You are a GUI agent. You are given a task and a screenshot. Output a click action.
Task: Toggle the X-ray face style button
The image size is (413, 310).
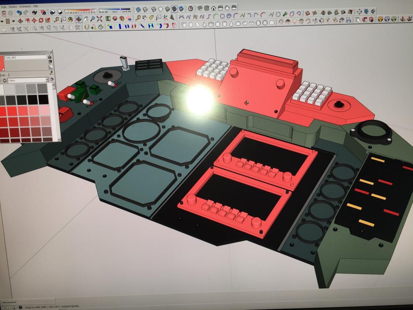138,8
